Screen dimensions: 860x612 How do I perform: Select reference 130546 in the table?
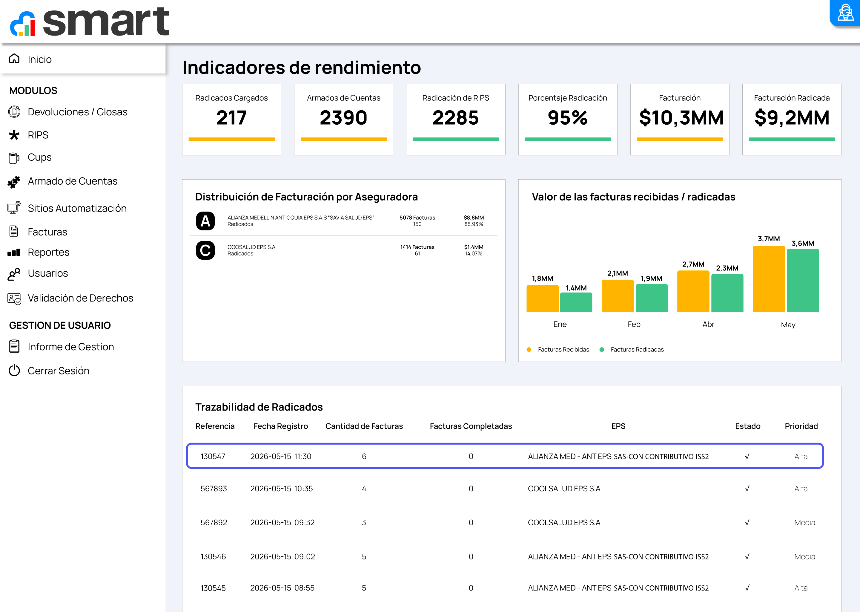[x=213, y=557]
